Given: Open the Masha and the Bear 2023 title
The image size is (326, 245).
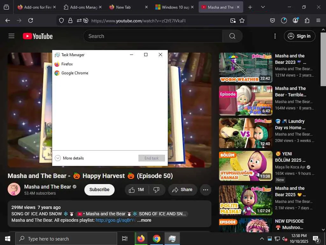Looking at the screenshot, I should (290, 59).
